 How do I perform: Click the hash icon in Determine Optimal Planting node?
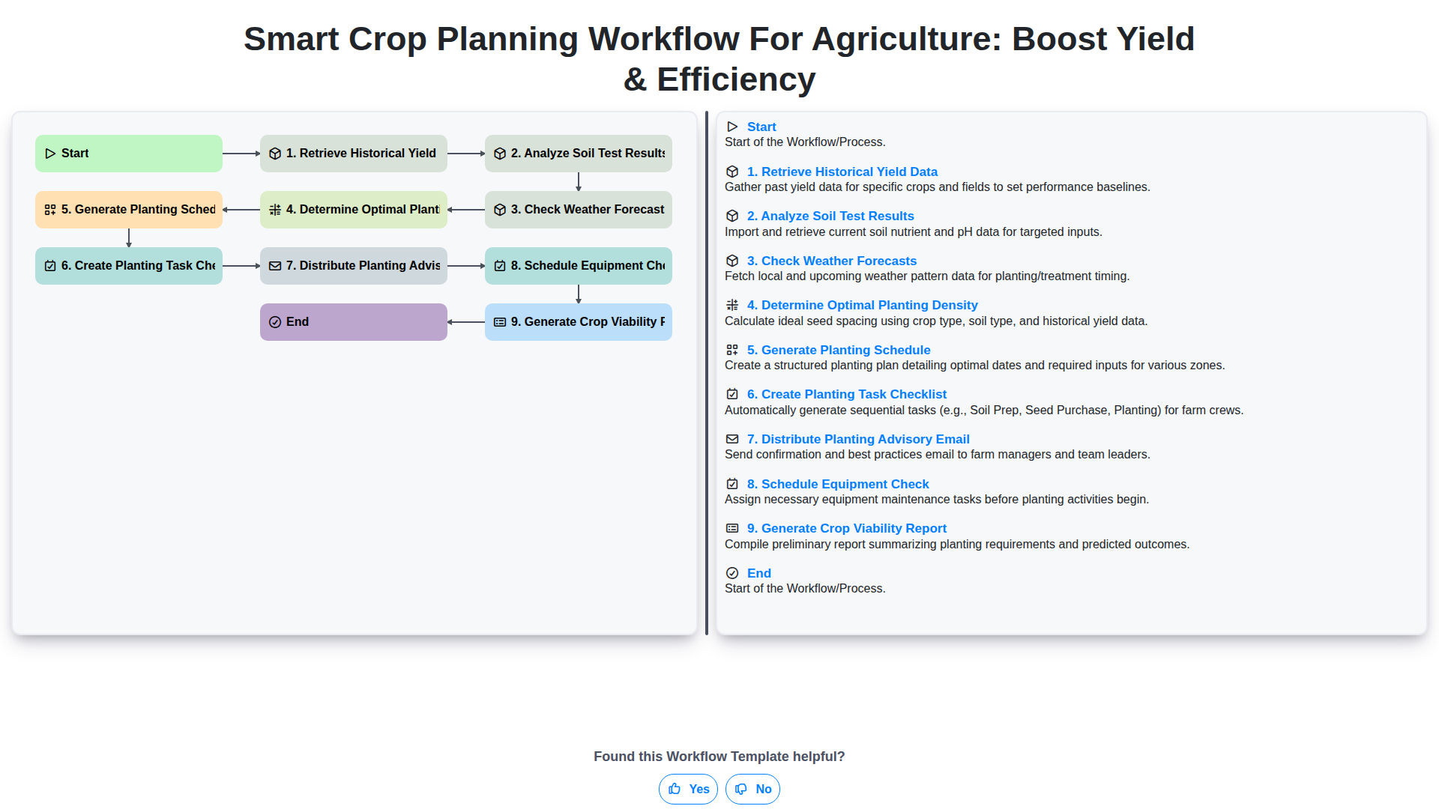click(275, 210)
